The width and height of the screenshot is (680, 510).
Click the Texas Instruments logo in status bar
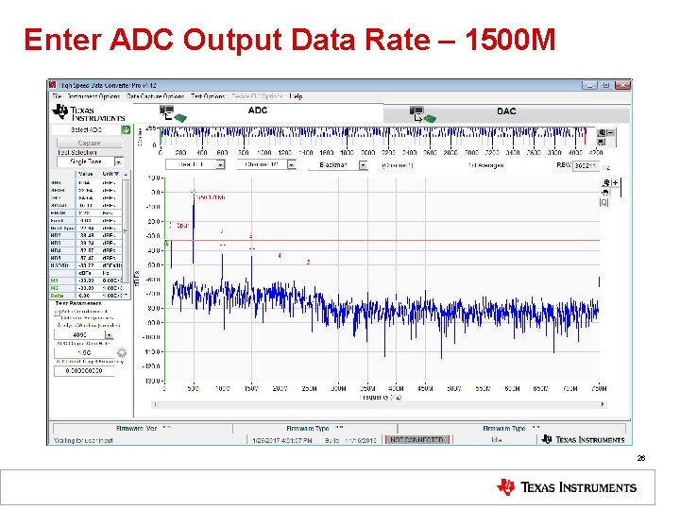click(584, 440)
